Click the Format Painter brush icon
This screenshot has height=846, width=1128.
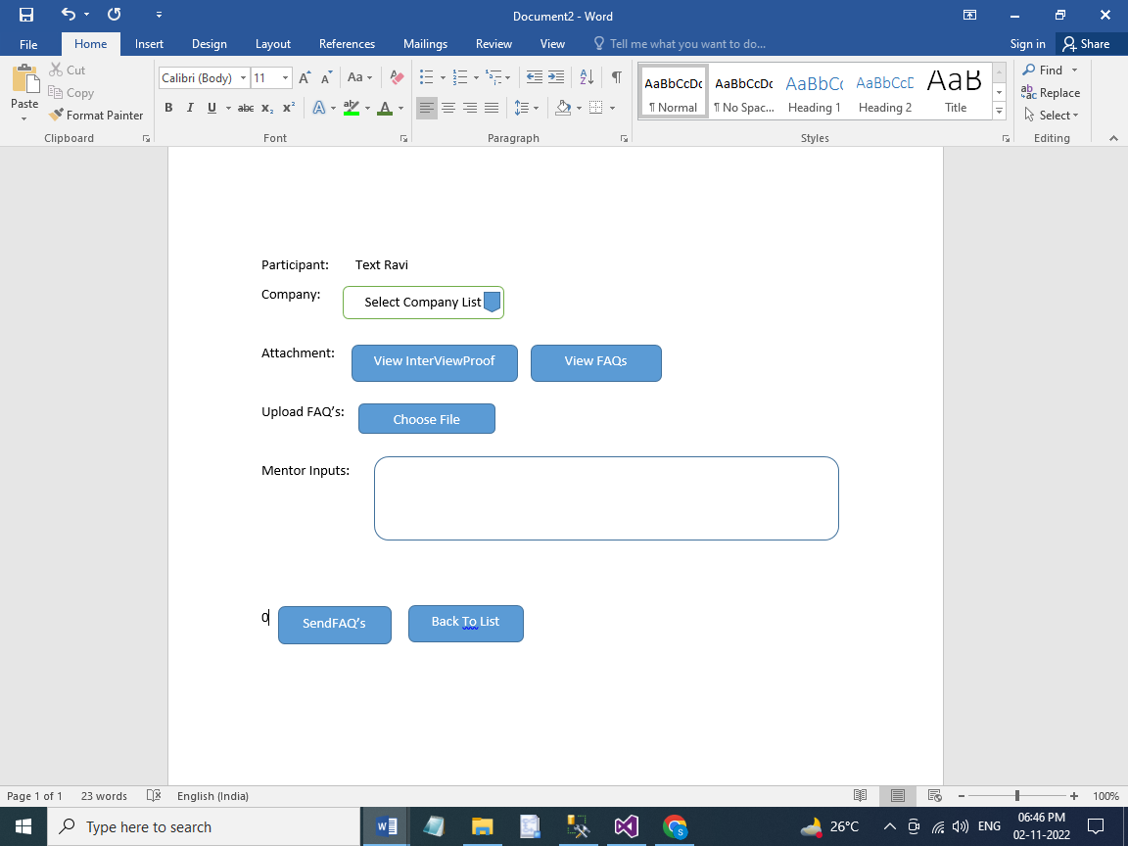(x=57, y=115)
